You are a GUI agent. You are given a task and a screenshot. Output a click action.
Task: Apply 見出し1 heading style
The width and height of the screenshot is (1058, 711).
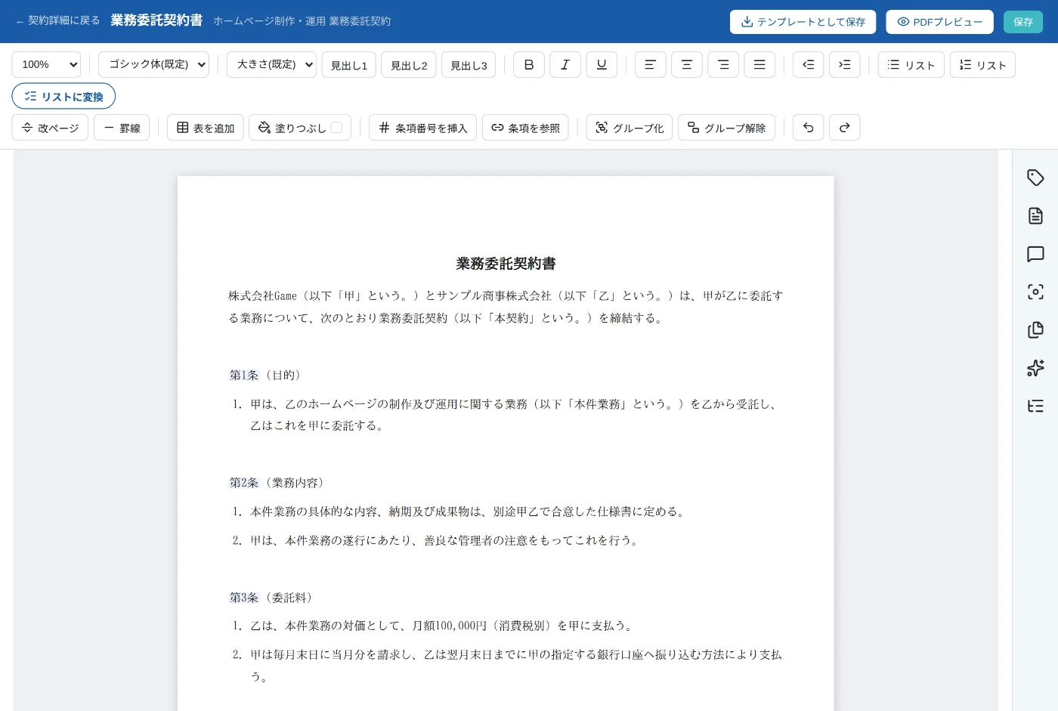click(x=349, y=65)
